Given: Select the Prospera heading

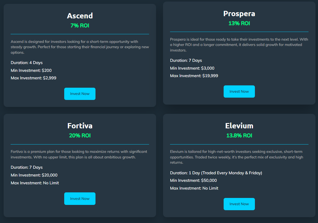Looking at the screenshot, I should click(239, 14).
